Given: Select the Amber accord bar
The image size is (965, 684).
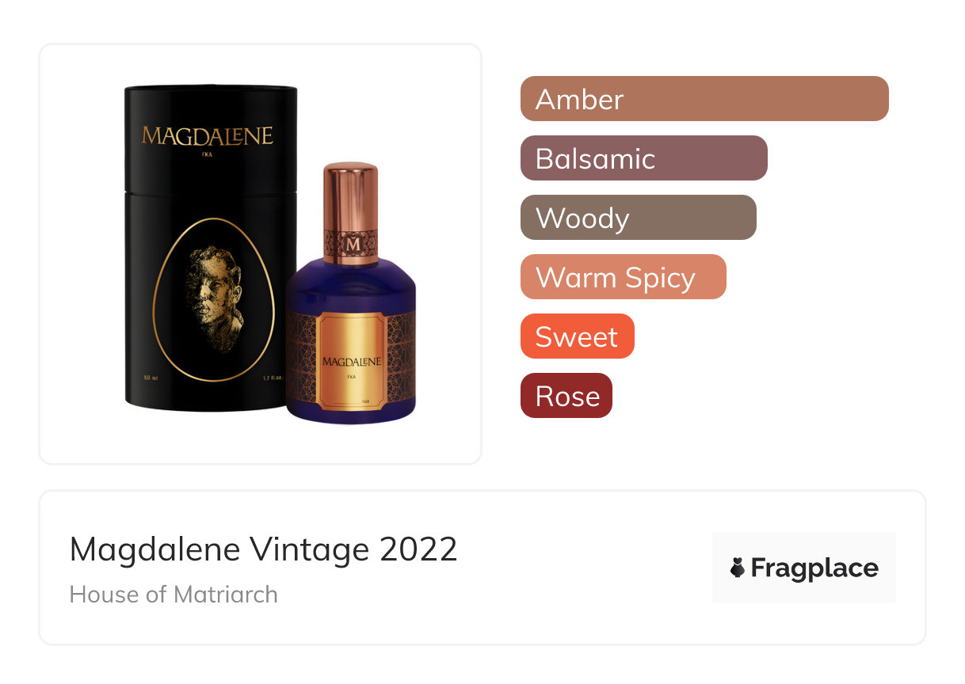Looking at the screenshot, I should (704, 99).
